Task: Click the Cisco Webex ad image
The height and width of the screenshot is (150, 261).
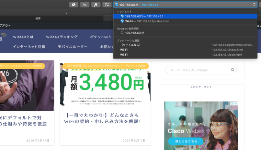Action: (x=201, y=126)
